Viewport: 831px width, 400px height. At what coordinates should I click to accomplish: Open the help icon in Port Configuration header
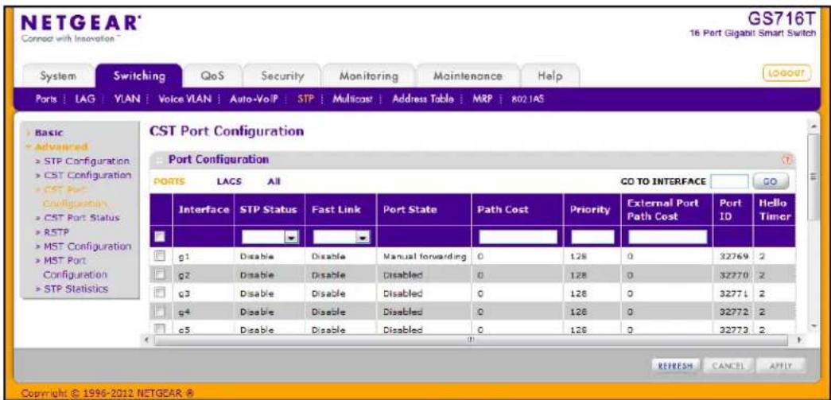tap(786, 160)
